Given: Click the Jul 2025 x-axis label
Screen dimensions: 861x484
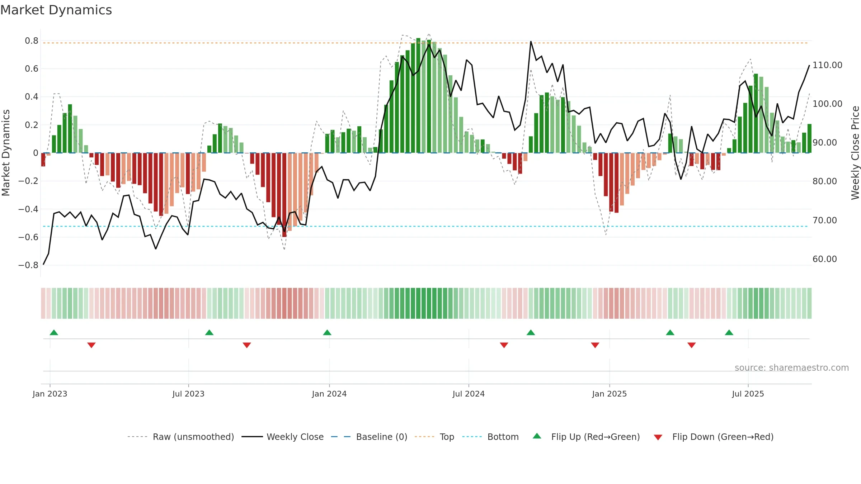Looking at the screenshot, I should 748,394.
